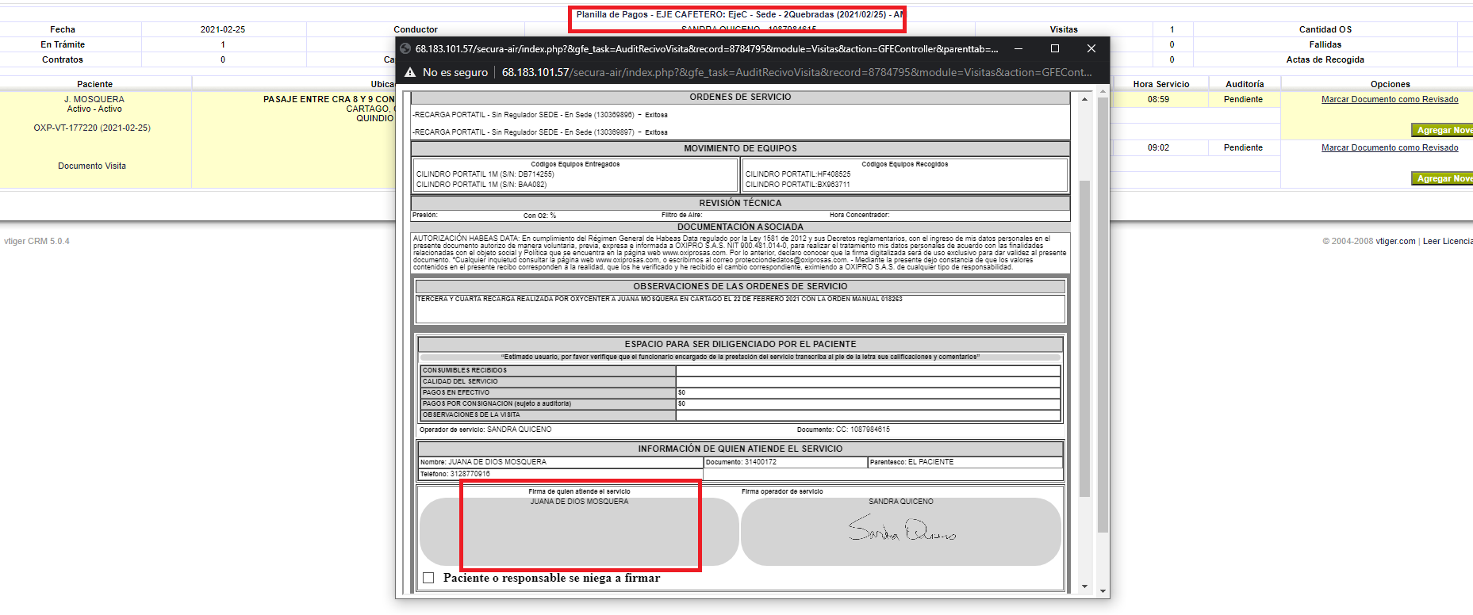Viewport: 1473px width, 615px height.
Task: Click 'CILINDRO PORTATIL:HF408525' collected equipment entry
Action: click(798, 174)
